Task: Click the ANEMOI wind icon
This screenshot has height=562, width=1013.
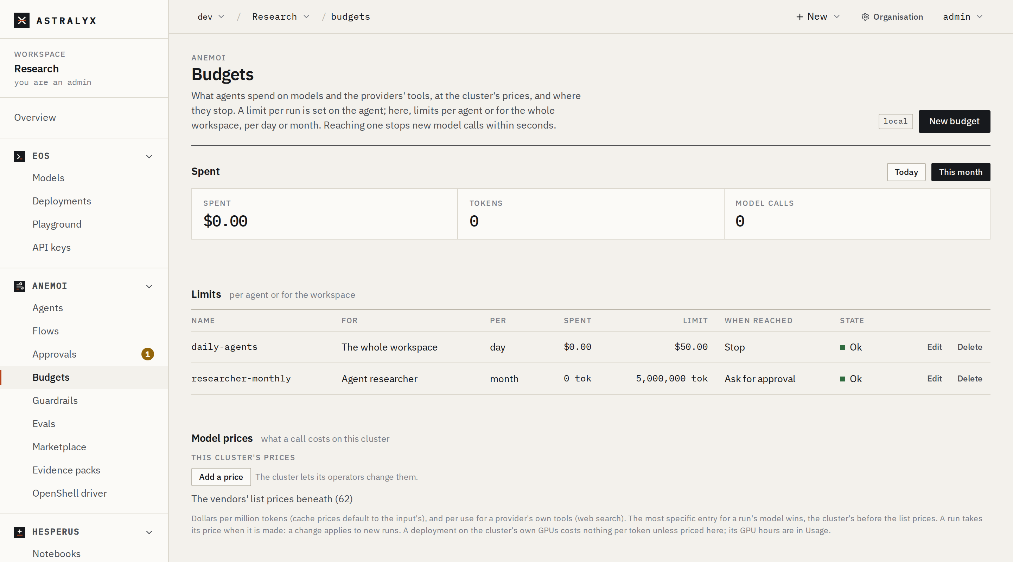Action: tap(20, 286)
